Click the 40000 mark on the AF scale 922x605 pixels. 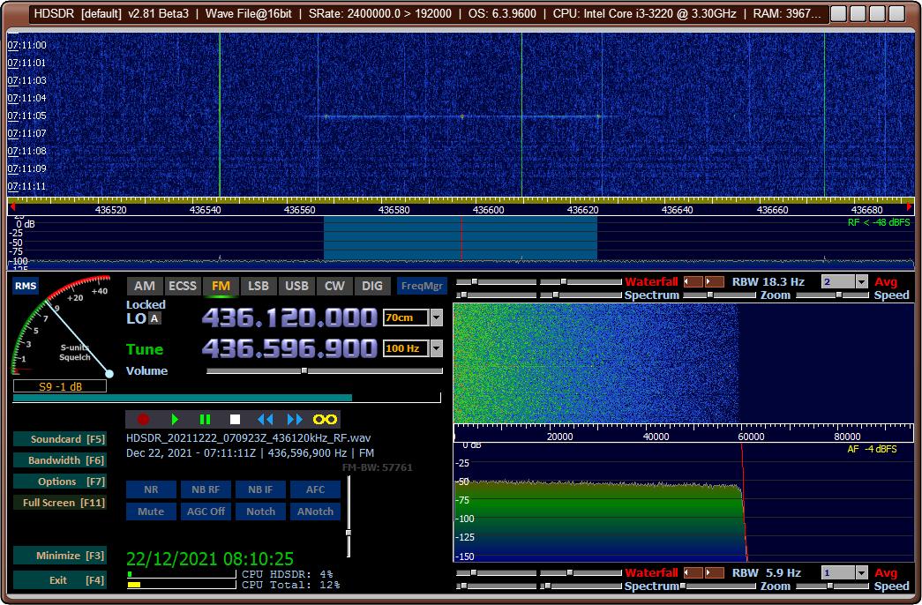click(x=656, y=437)
